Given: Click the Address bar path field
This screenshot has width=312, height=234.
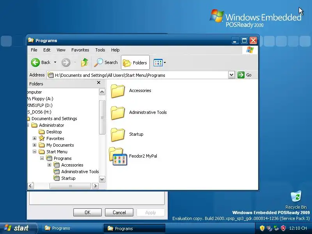Looking at the screenshot, I should tap(137, 75).
